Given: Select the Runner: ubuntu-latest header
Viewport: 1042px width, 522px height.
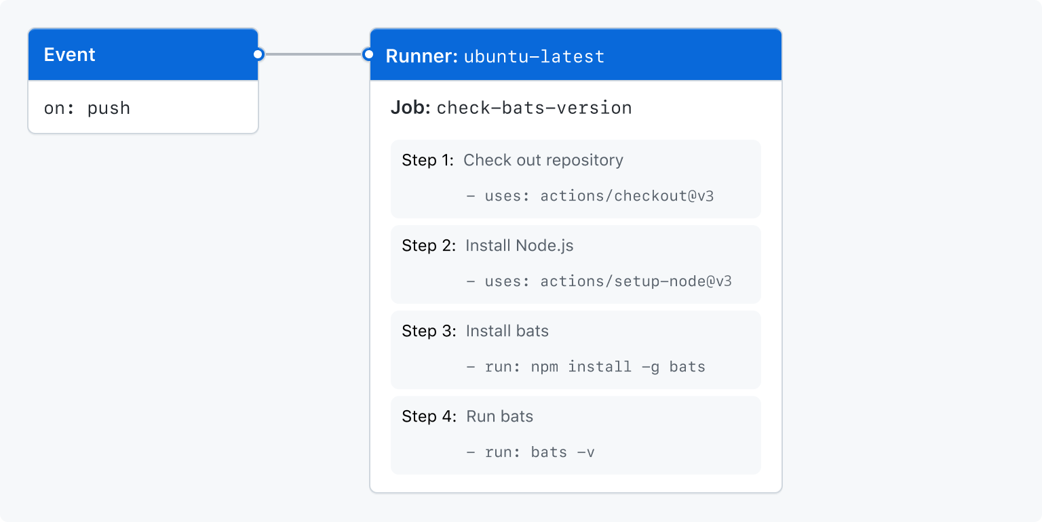Looking at the screenshot, I should [x=495, y=56].
